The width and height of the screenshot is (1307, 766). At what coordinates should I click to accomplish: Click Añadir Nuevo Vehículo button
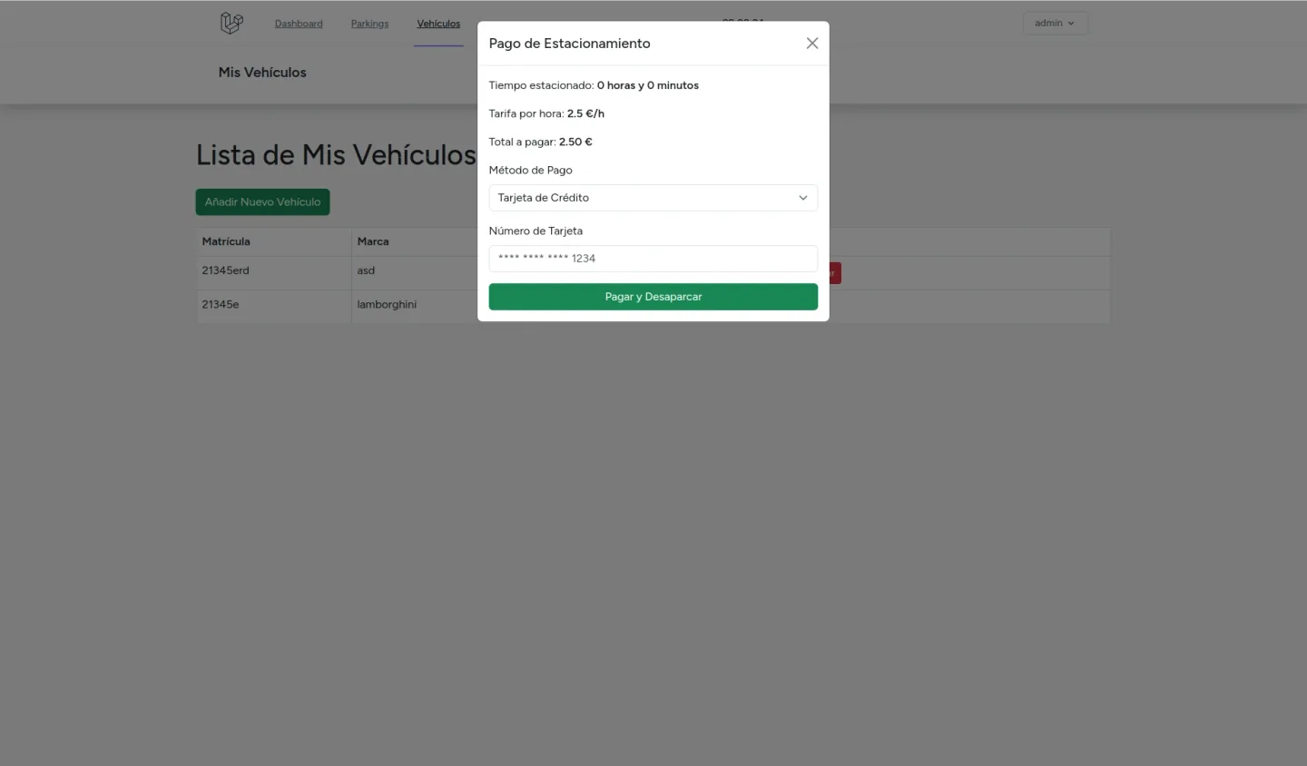point(262,202)
